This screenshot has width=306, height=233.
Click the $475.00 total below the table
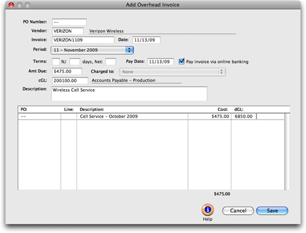point(222,194)
